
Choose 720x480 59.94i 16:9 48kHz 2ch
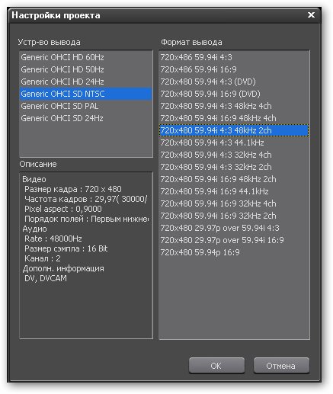coord(234,179)
